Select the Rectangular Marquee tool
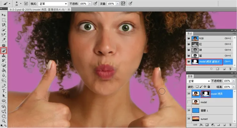 pos(4,20)
